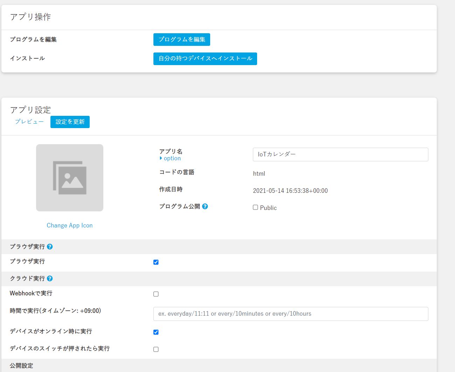The image size is (455, 372).
Task: Click the 公開設定 section header
Action: click(21, 366)
